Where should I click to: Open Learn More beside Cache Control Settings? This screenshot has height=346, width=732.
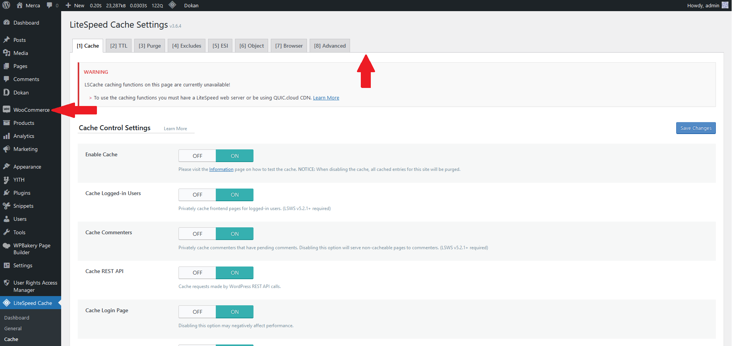click(x=175, y=129)
